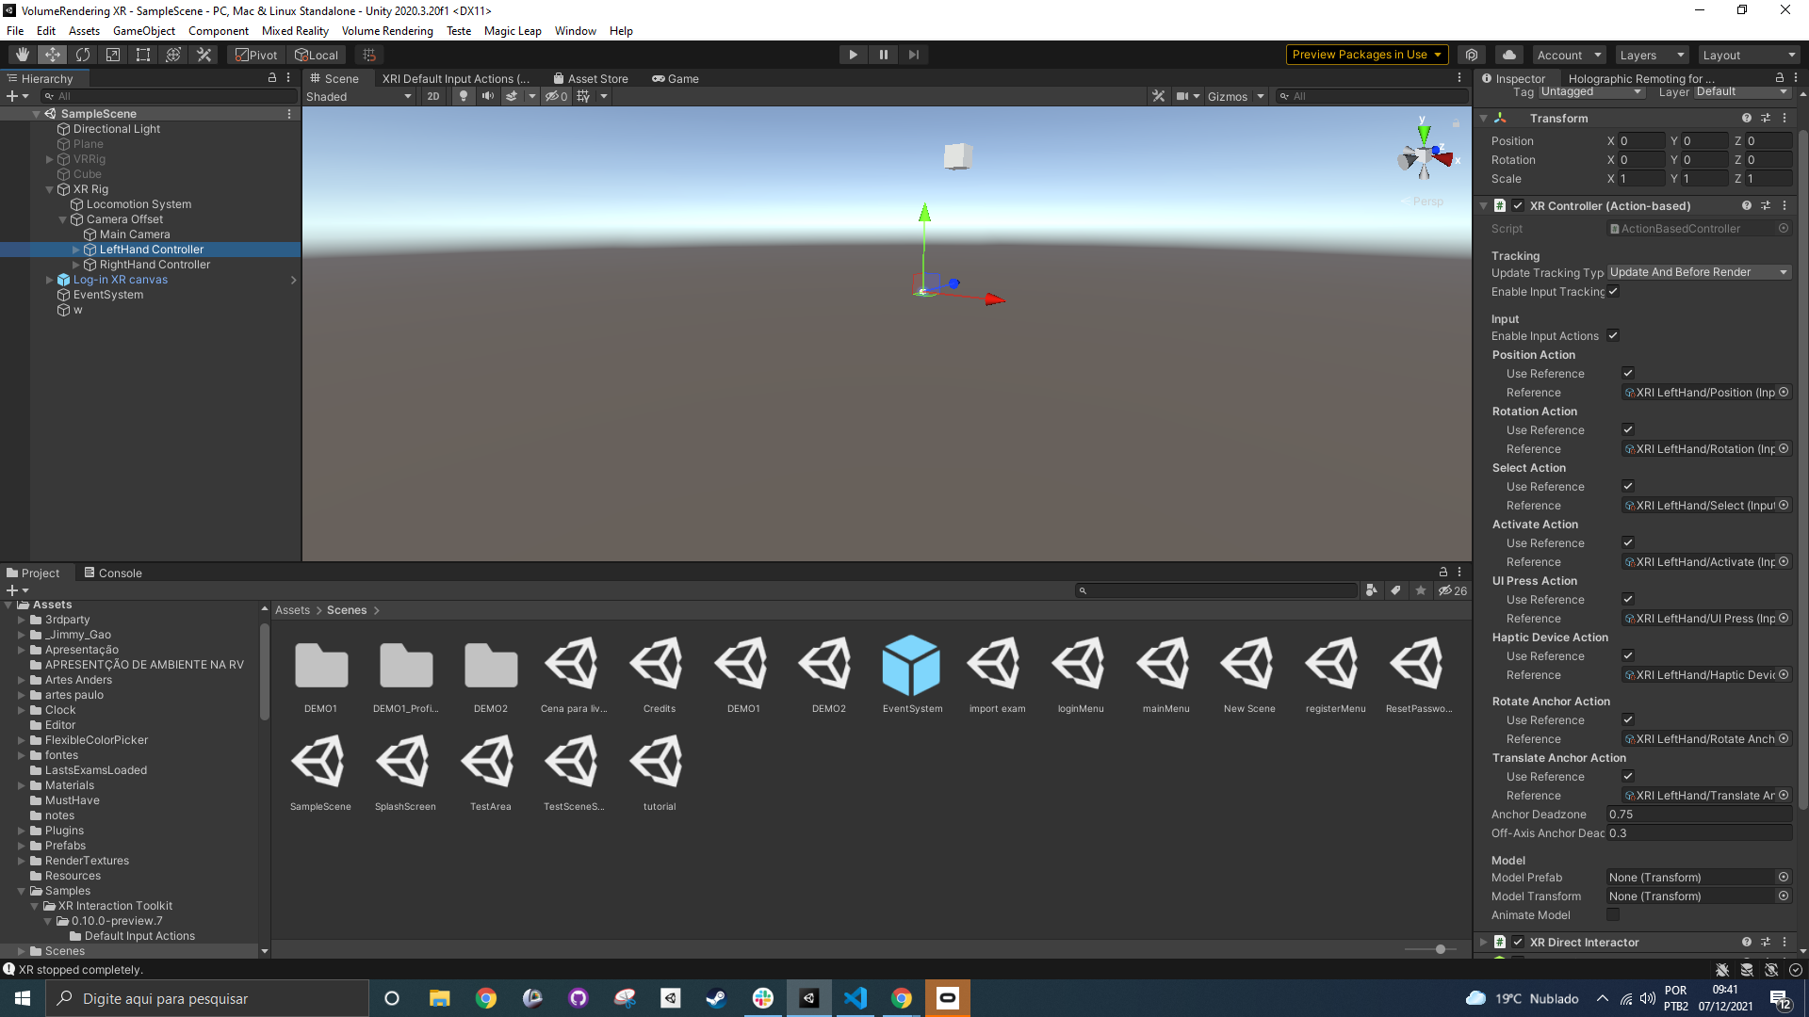Open GameObject menu
Screen dimensions: 1809x1017
click(144, 30)
